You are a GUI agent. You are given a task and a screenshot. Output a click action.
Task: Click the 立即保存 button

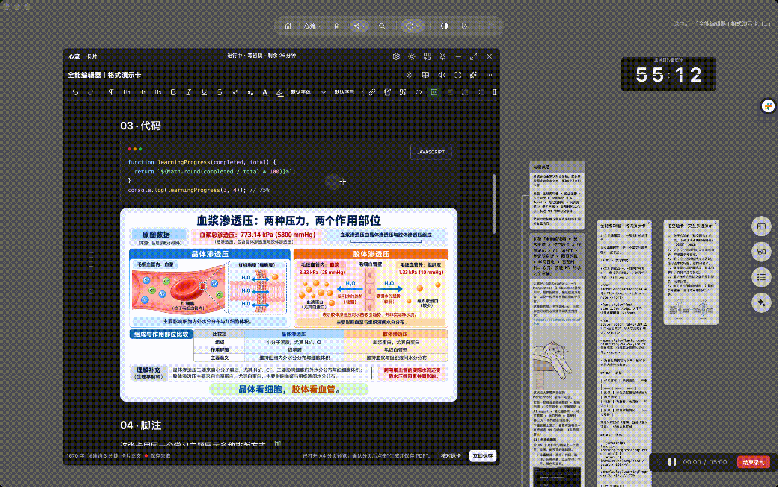(x=483, y=456)
